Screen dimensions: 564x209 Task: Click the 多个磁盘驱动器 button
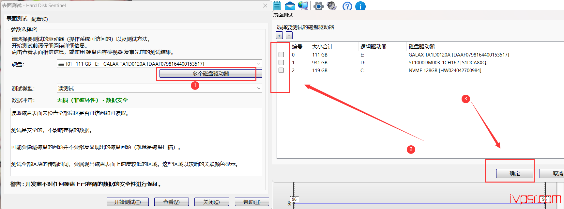(210, 74)
